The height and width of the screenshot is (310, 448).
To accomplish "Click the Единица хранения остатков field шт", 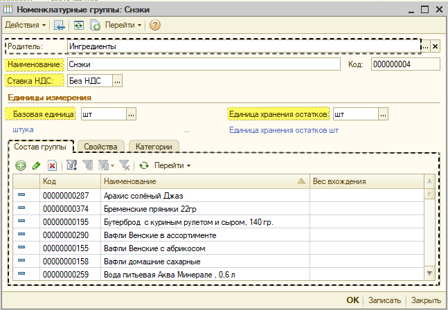I will point(356,114).
